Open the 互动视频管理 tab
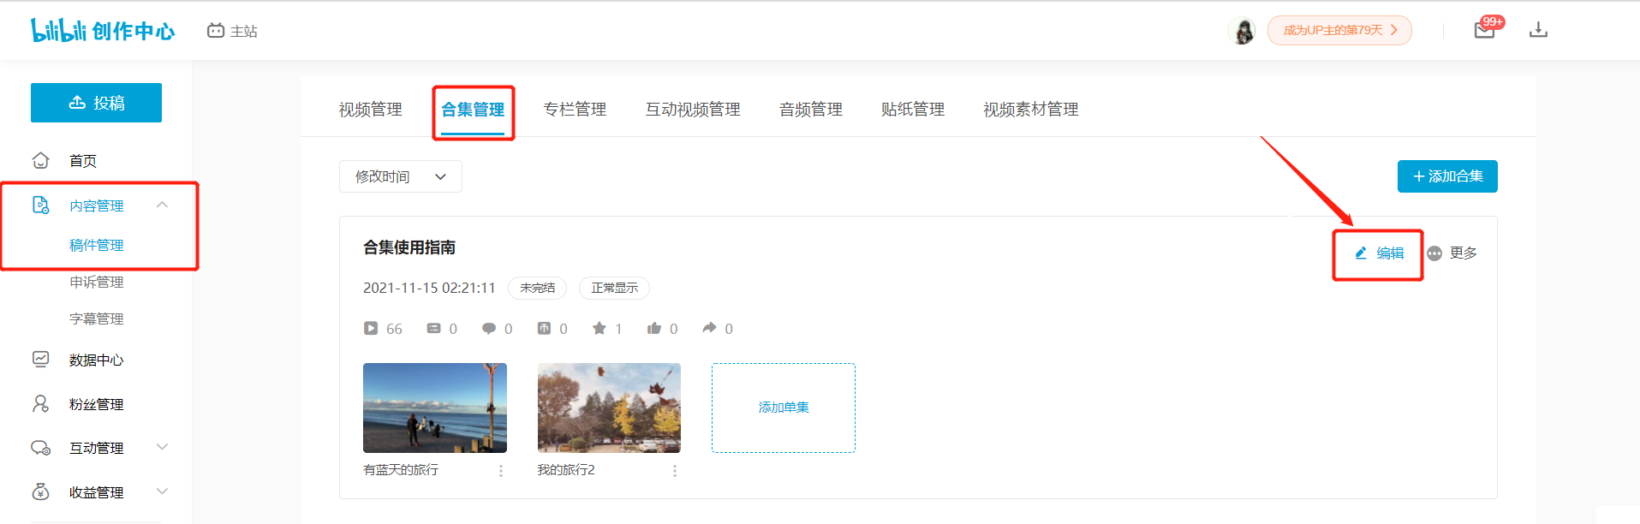 (x=693, y=110)
